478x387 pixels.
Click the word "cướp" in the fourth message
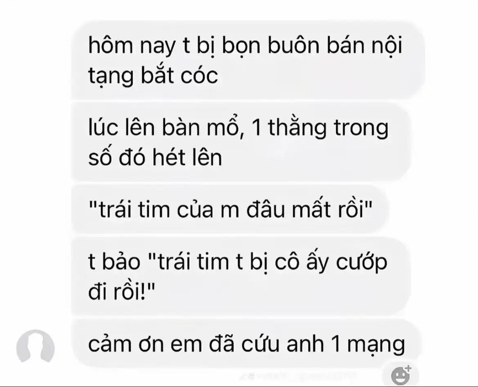(x=362, y=263)
